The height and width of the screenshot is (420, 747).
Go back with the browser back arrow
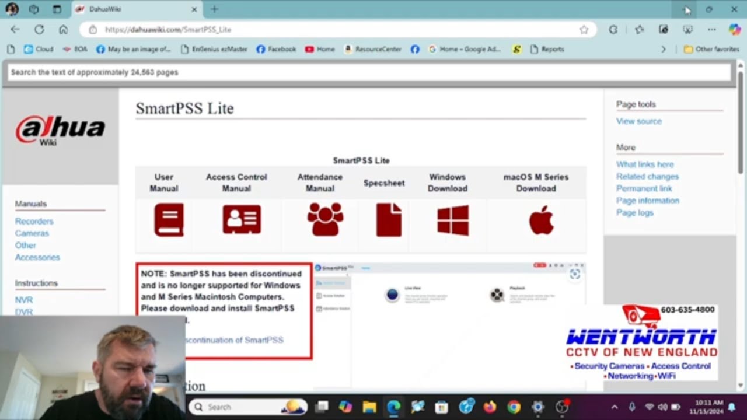[15, 29]
